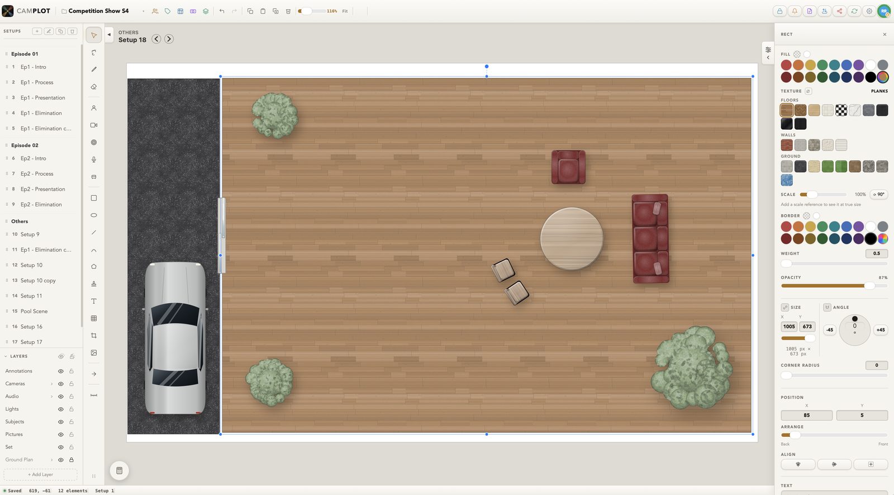Select 'Setup 10 copy' in list
894x495 pixels.
(39, 281)
